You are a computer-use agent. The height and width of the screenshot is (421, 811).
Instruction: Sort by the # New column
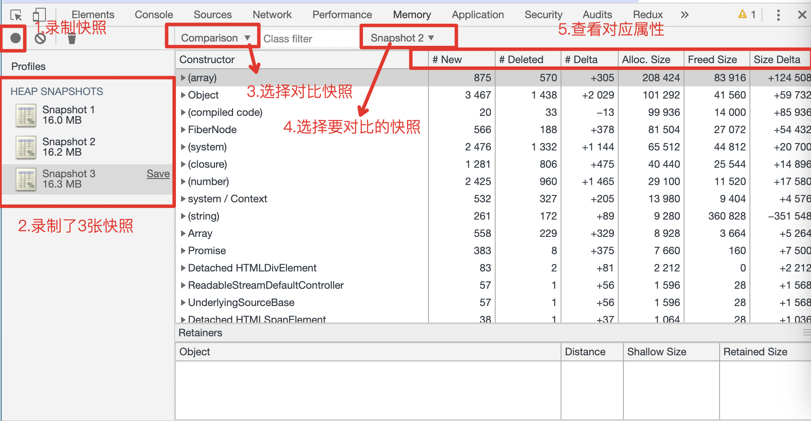click(462, 60)
